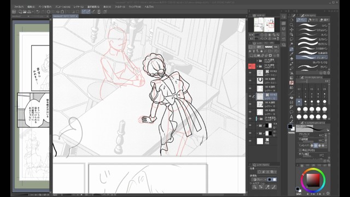
Task: Open the Edit (編集) menu
Action: 31,7
